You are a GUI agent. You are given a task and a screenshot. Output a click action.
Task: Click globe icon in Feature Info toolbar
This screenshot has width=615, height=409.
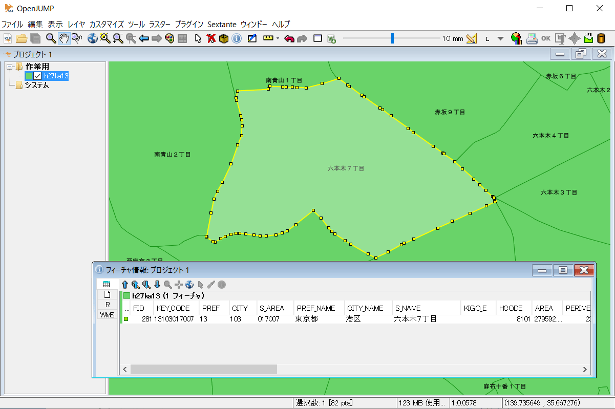pos(189,285)
